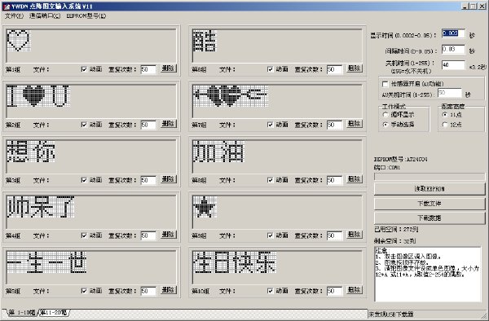Focus the 间隔时间 input field
Image resolution: width=489 pixels, height=321 pixels.
453,50
